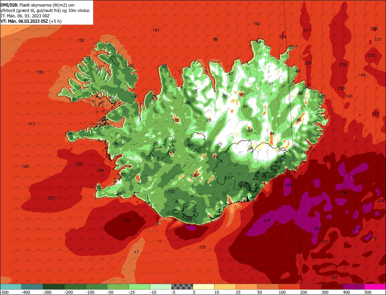Click the 117 value in the western sea
This screenshot has width=386, height=295.
(32, 124)
